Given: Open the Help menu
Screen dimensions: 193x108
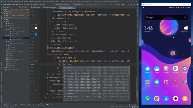Looking at the screenshot, I should pos(57,1).
